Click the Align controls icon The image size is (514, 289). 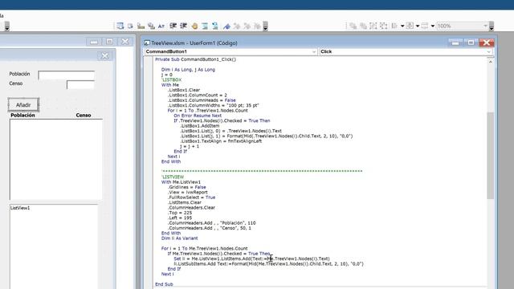tap(394, 26)
